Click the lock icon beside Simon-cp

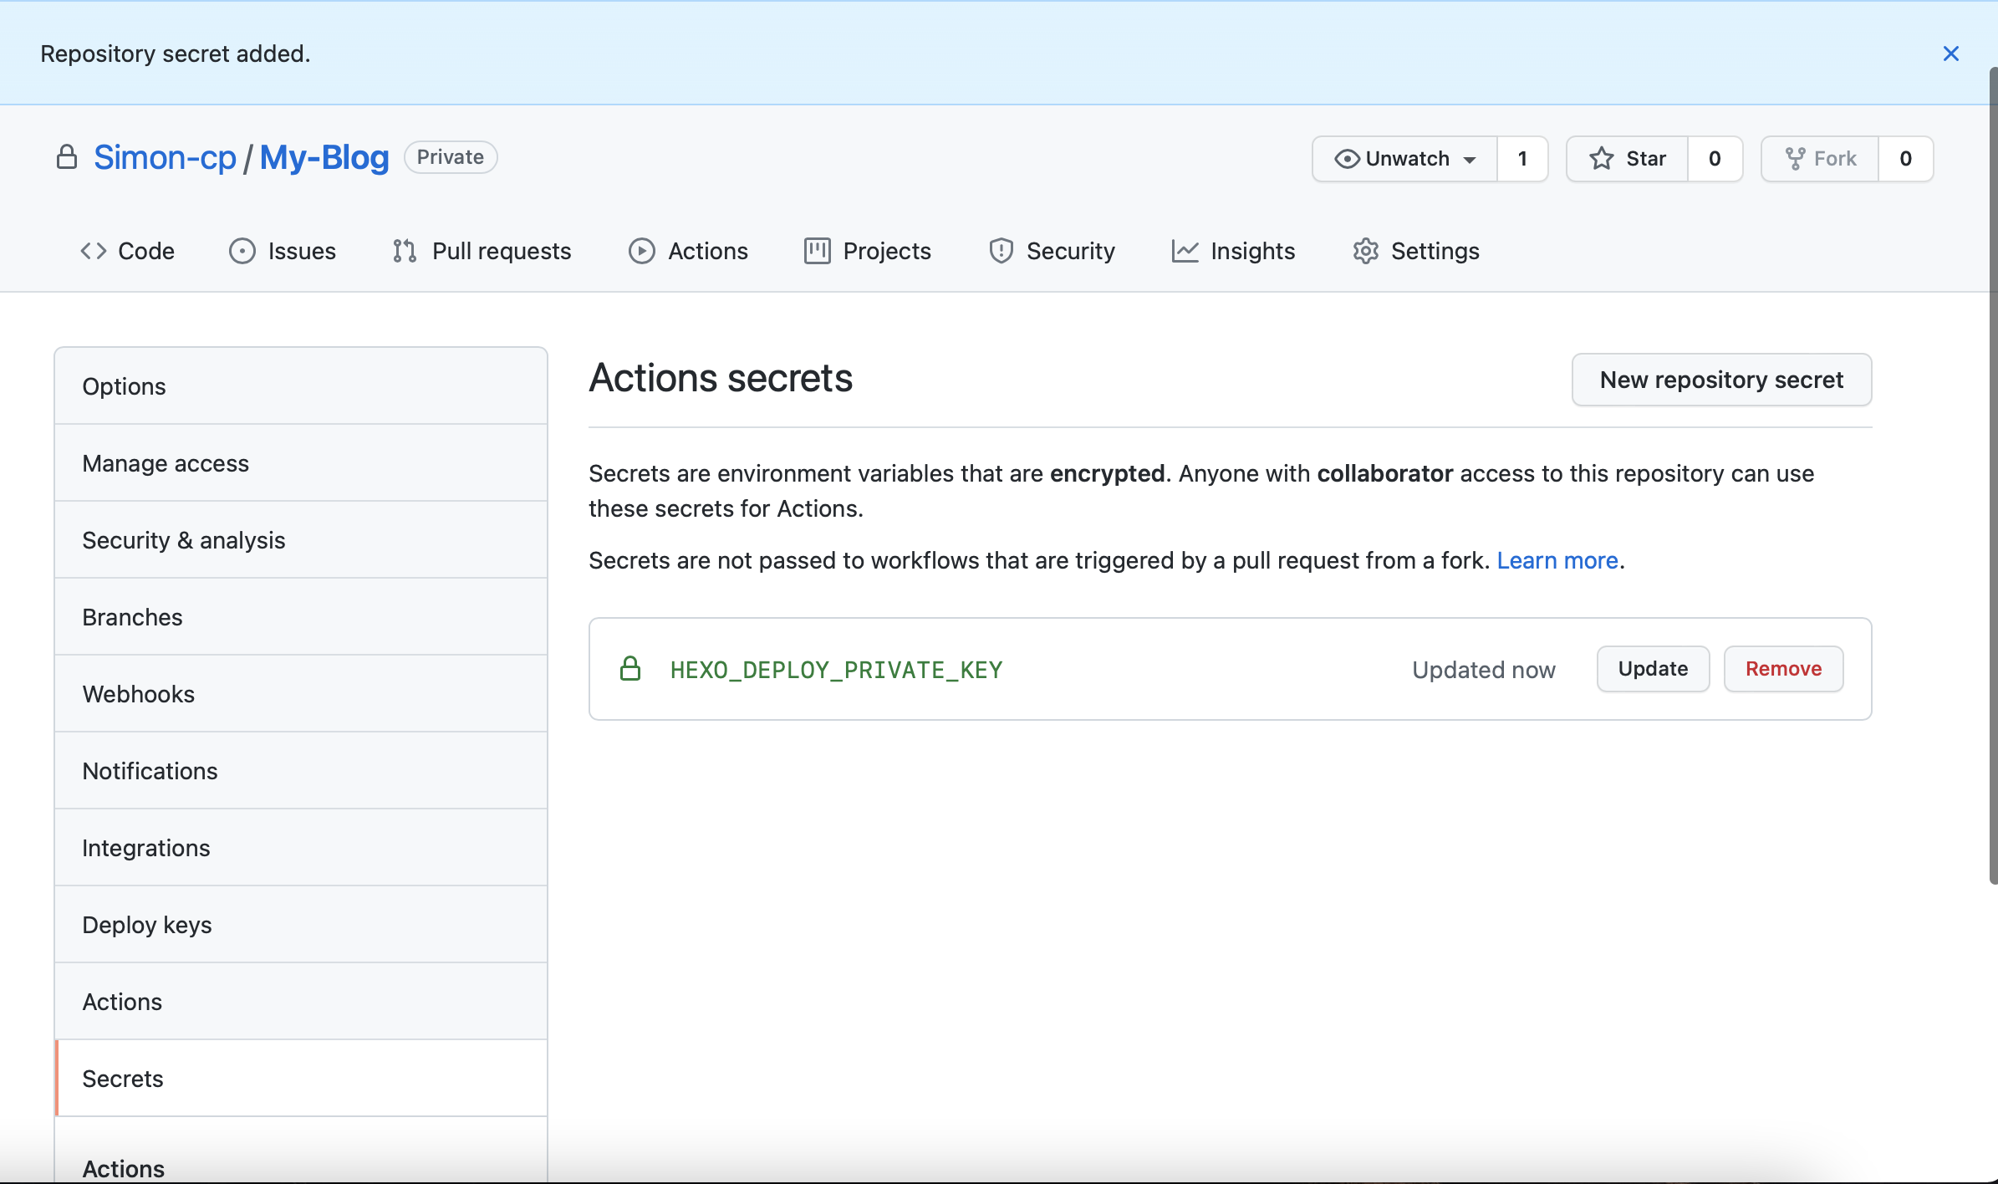[67, 157]
